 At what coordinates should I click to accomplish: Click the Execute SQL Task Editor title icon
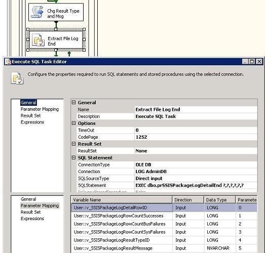point(8,62)
